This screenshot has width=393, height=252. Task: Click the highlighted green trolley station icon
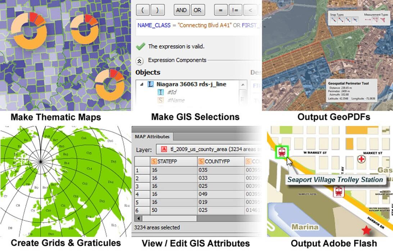281,152
